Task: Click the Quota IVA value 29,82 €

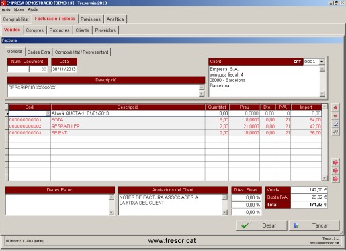Action: [309, 197]
